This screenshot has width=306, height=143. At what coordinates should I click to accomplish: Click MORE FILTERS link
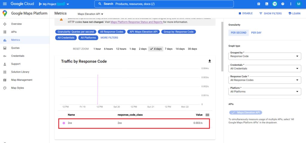point(109,38)
